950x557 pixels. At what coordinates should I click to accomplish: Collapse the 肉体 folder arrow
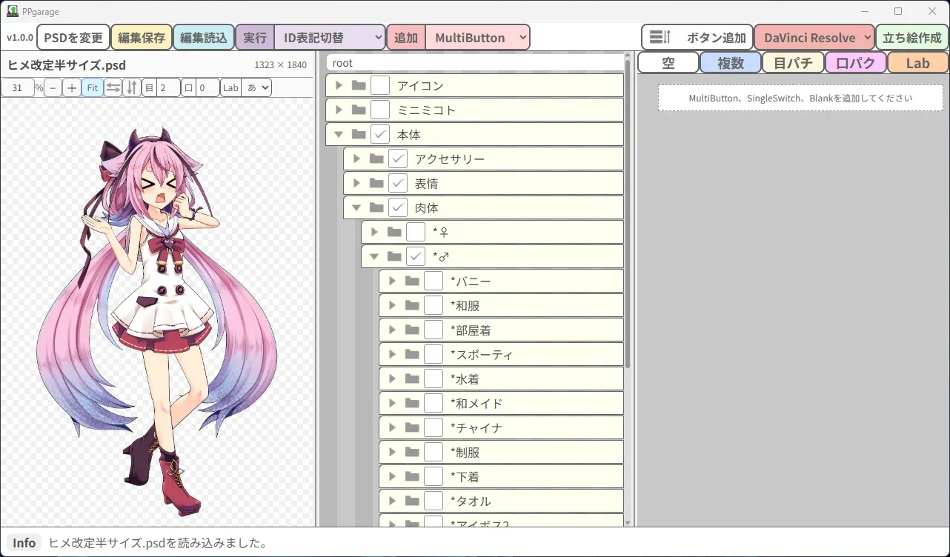(356, 207)
